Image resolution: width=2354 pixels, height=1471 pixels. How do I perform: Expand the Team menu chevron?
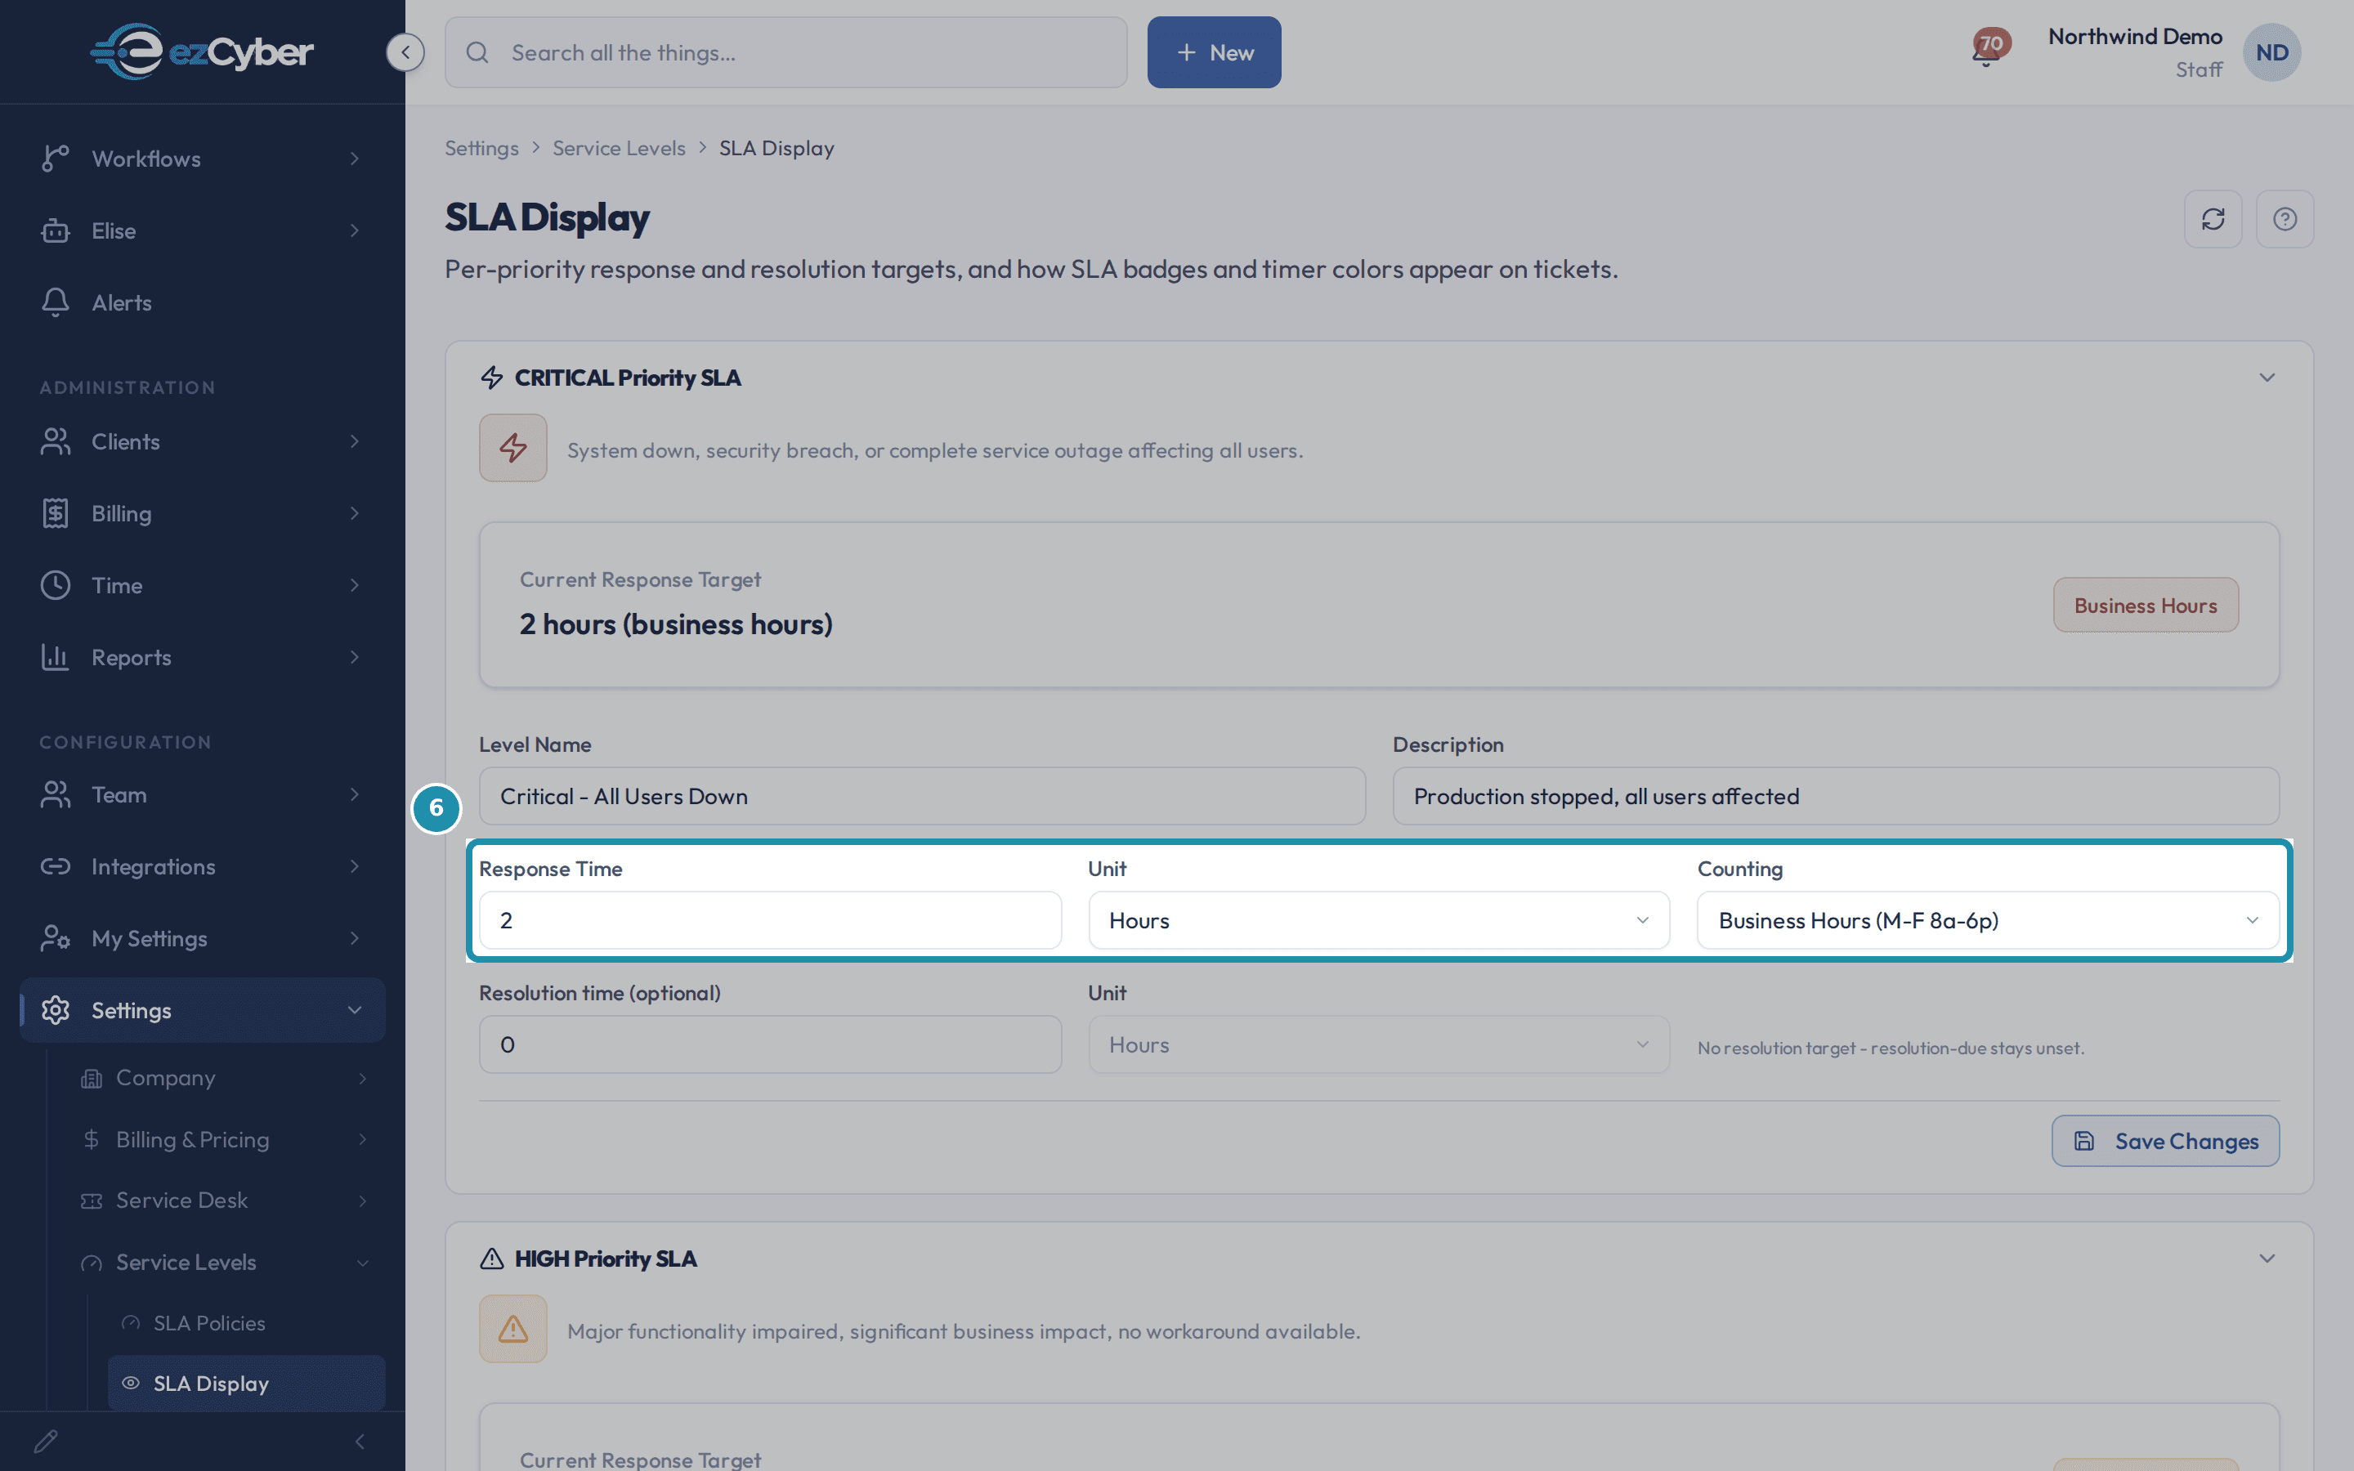(355, 795)
